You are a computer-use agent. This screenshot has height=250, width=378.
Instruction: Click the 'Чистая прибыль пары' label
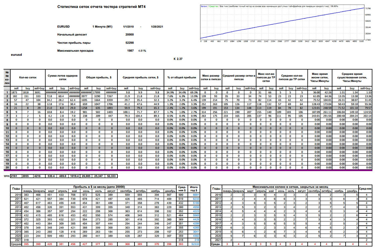[x=74, y=43]
